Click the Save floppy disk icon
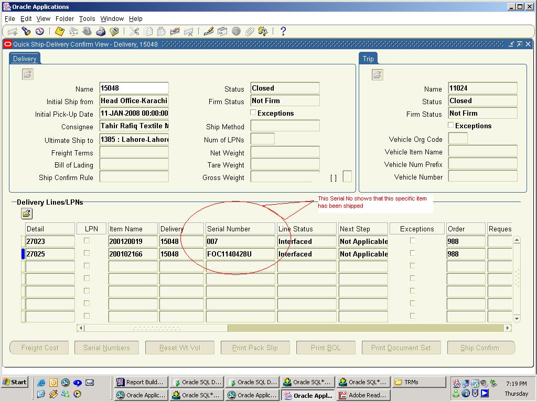537x402 pixels. tap(60, 31)
